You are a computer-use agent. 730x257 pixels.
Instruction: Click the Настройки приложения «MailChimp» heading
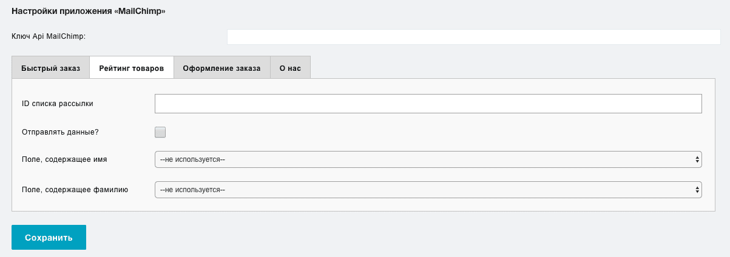point(89,12)
